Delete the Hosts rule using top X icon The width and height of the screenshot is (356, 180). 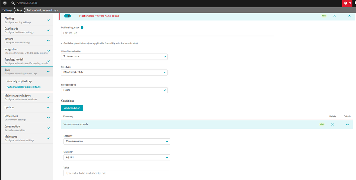click(334, 16)
